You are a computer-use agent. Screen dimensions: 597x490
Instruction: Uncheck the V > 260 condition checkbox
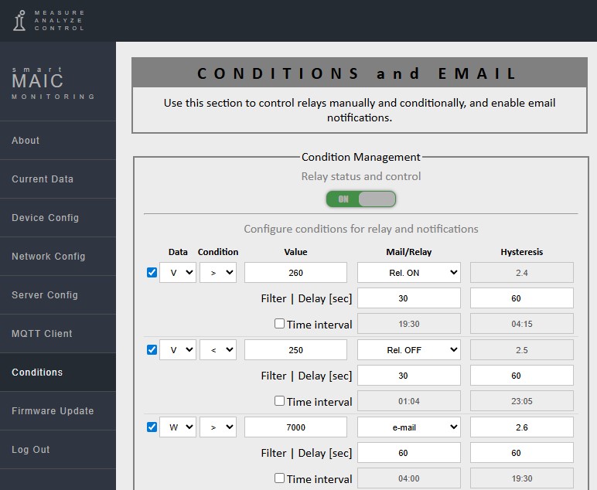coord(152,272)
